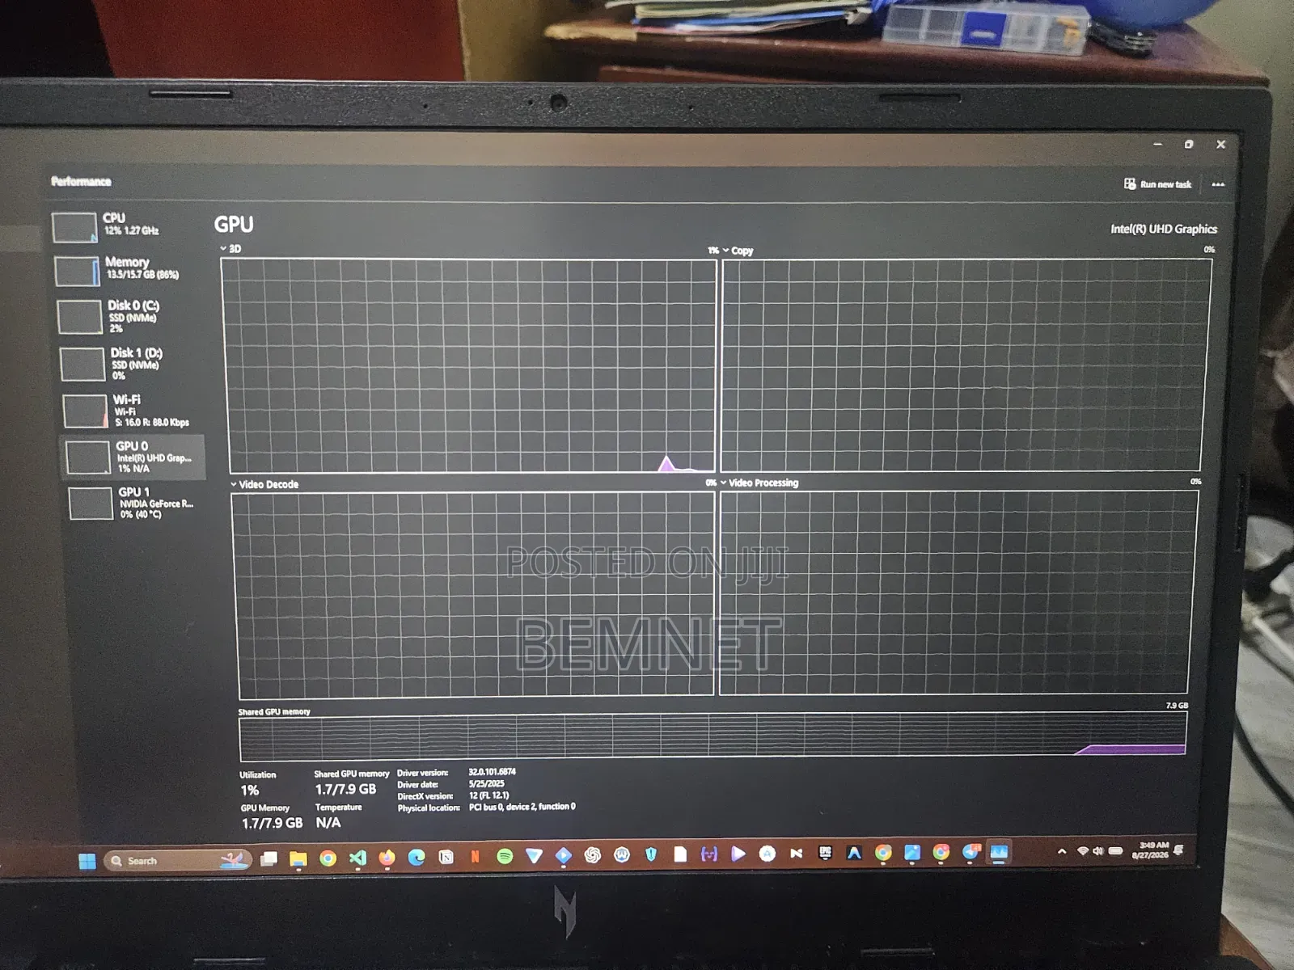Open the Photos app from taskbar
The width and height of the screenshot is (1294, 970).
click(912, 852)
